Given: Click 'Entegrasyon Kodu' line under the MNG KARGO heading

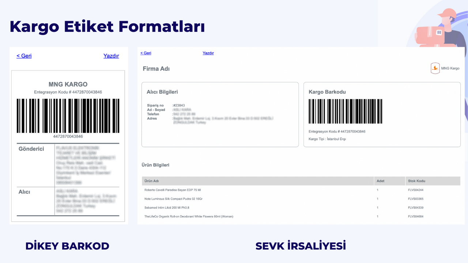Looking at the screenshot, I should click(68, 92).
